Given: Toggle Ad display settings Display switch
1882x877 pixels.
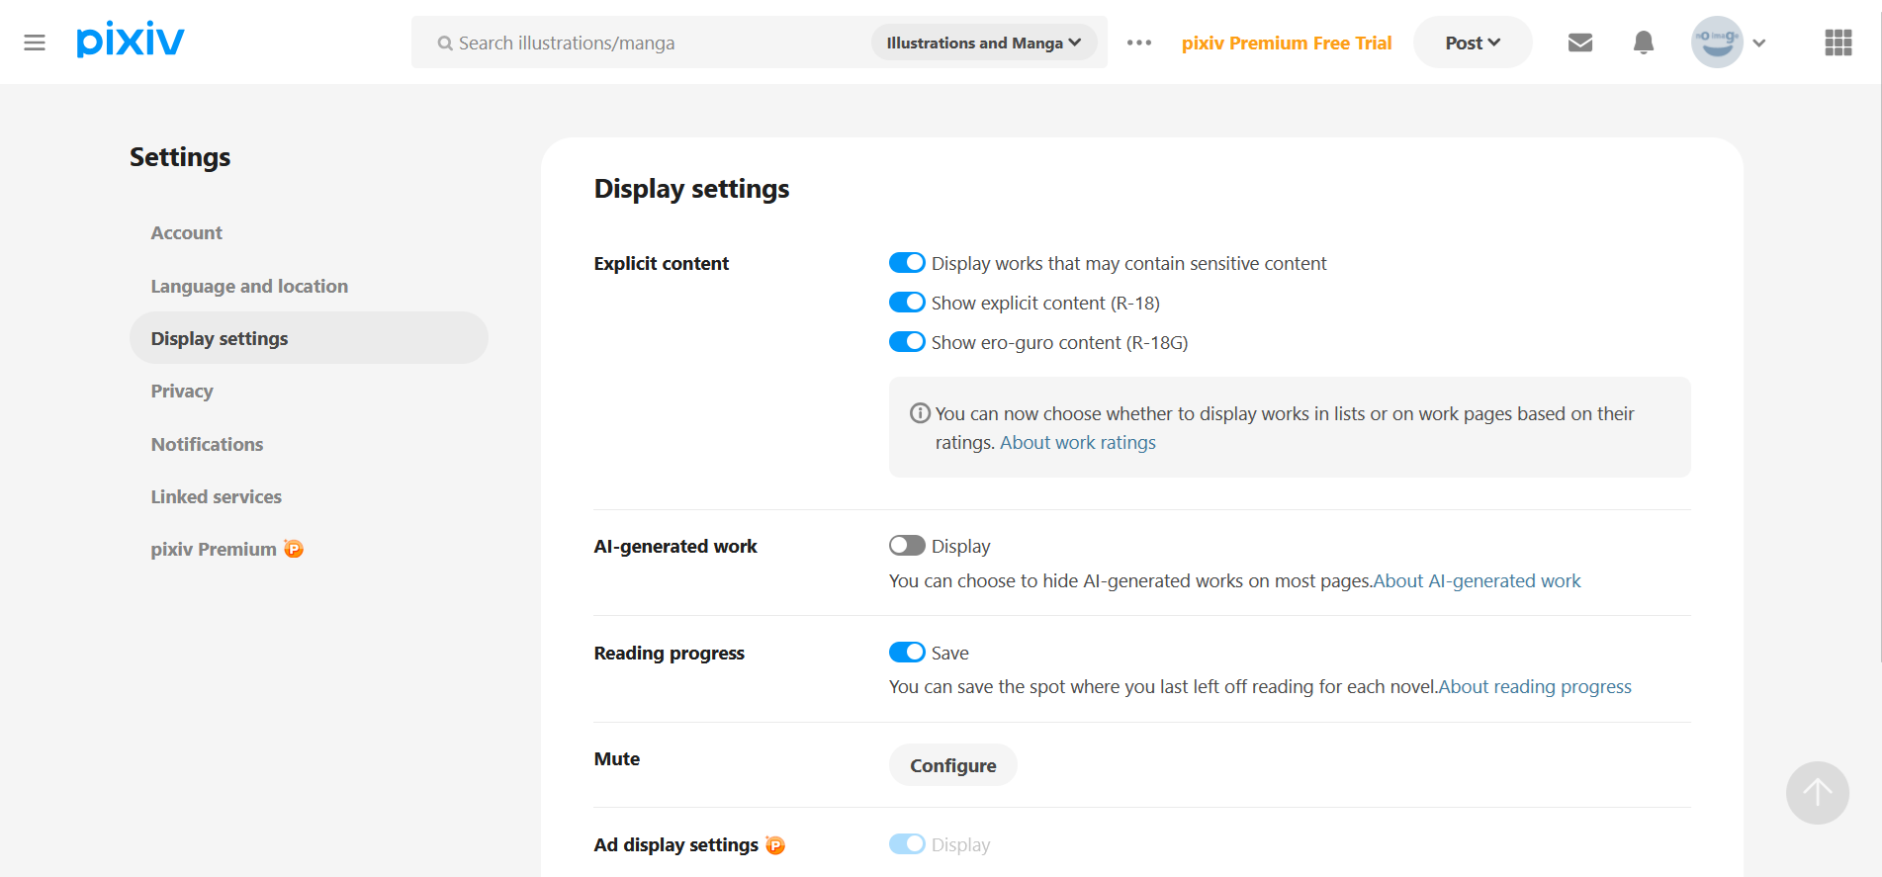Looking at the screenshot, I should click(907, 844).
